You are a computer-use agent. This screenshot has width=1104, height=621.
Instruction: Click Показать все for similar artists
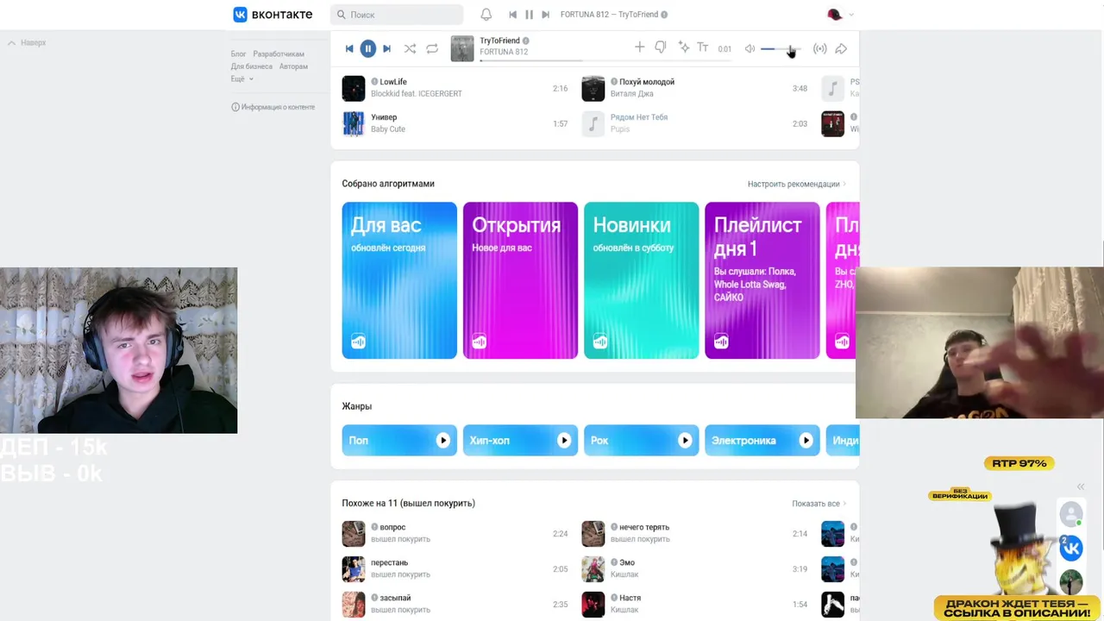819,504
